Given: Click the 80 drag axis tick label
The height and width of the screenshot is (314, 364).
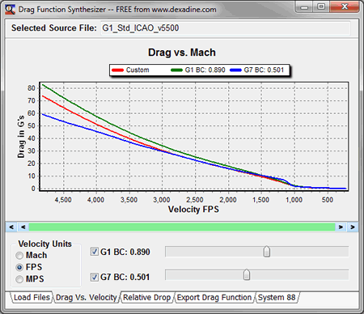Looking at the screenshot, I should click(32, 88).
